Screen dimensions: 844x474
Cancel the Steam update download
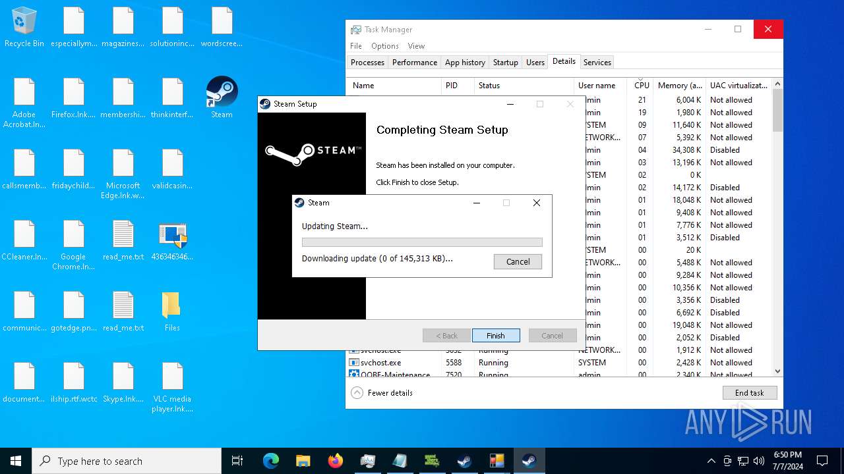518,261
